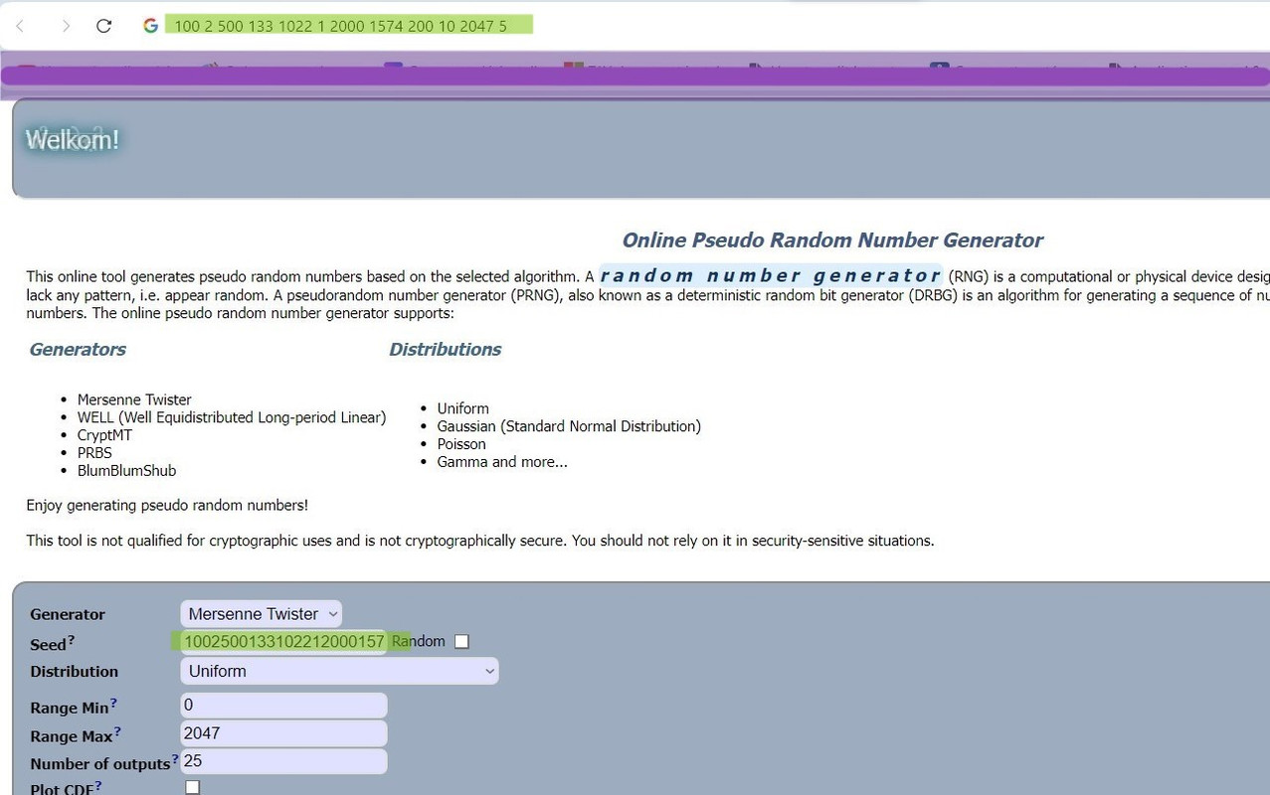Click the 'PRBS' list item
Screen dimensions: 1270x795
(94, 453)
